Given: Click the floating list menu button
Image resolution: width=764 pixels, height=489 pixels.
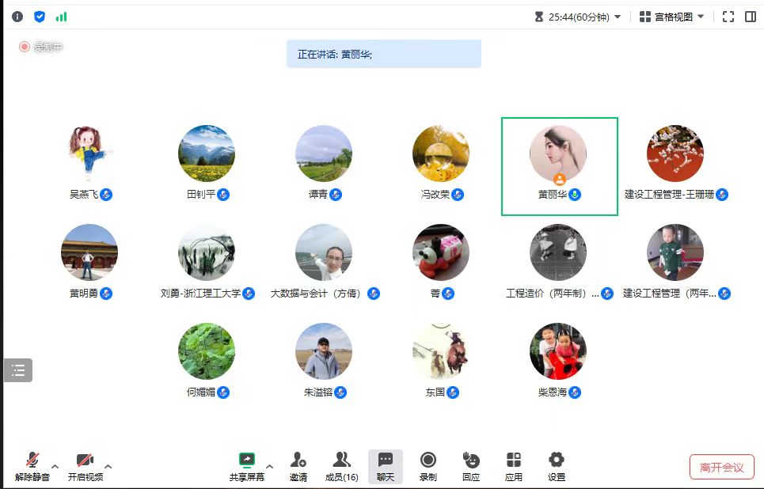Looking at the screenshot, I should tap(18, 370).
